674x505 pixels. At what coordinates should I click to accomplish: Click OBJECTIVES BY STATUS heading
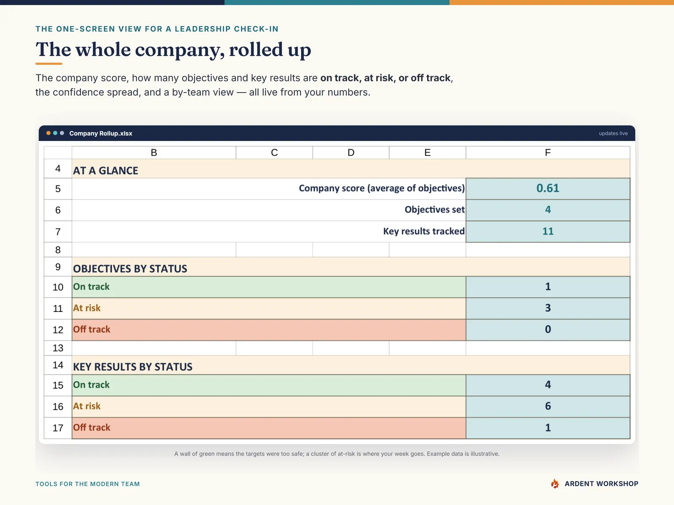[130, 268]
